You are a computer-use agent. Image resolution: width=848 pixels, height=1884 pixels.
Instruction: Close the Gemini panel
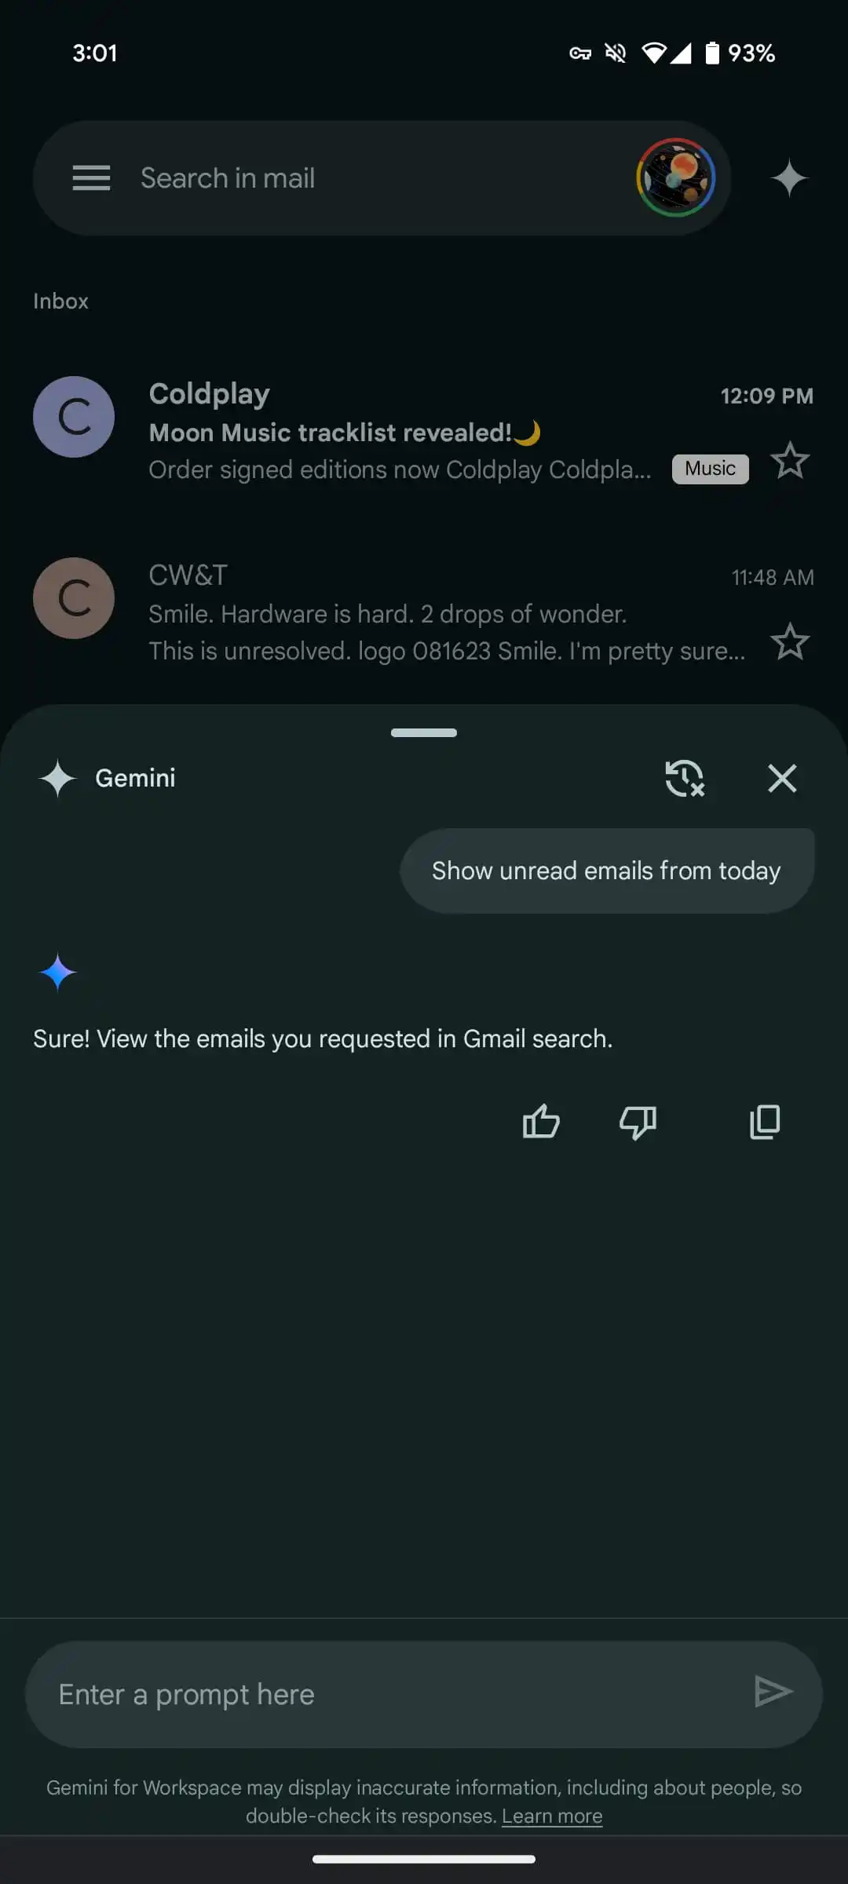click(x=782, y=778)
